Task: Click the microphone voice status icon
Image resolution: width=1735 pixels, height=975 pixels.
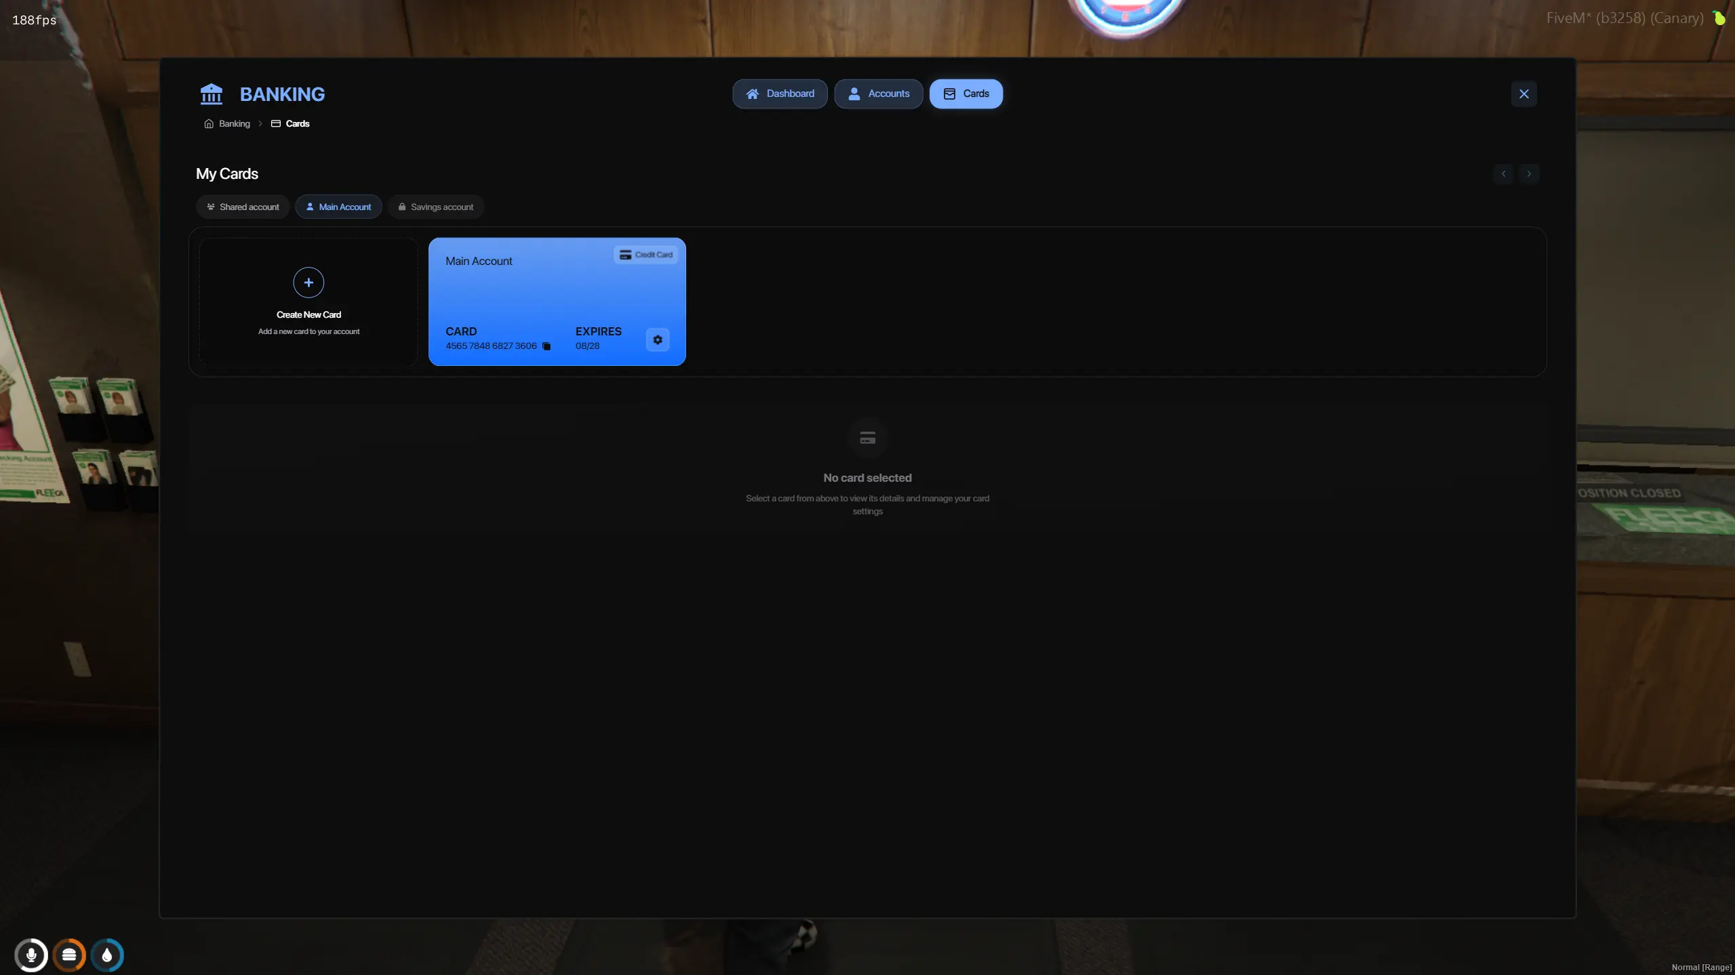Action: 31,955
